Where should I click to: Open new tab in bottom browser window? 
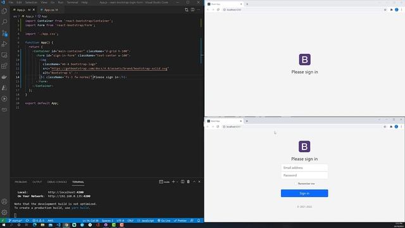[247, 121]
